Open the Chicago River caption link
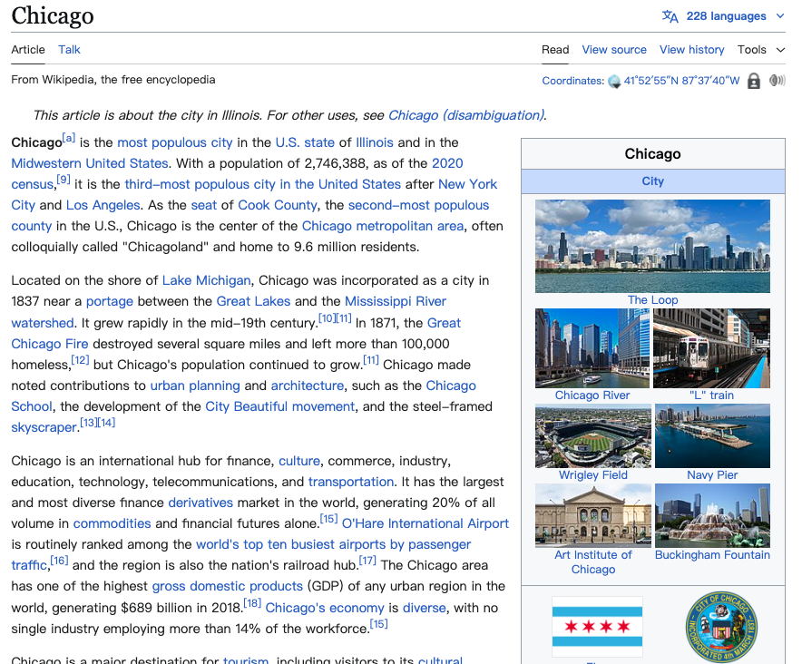 click(592, 395)
